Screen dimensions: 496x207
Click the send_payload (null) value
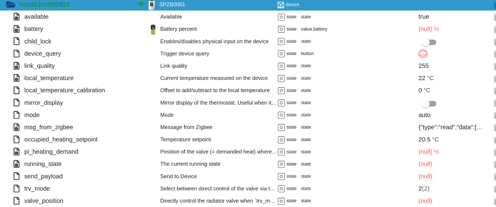click(x=425, y=176)
